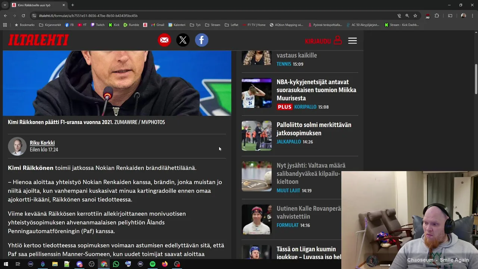Open File Explorer from the taskbar
The image size is (478, 269).
[x=55, y=264]
